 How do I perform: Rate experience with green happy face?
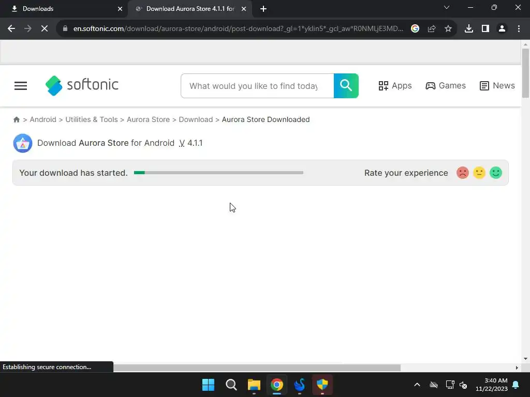[x=495, y=173]
